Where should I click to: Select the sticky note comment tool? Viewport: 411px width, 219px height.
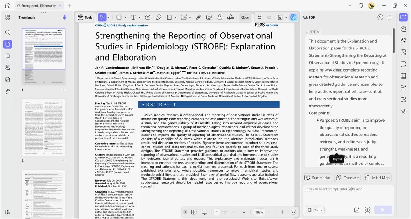click(148, 17)
